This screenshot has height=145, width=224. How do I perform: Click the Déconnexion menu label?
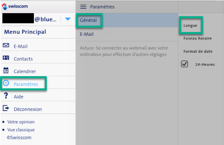pyautogui.click(x=28, y=109)
